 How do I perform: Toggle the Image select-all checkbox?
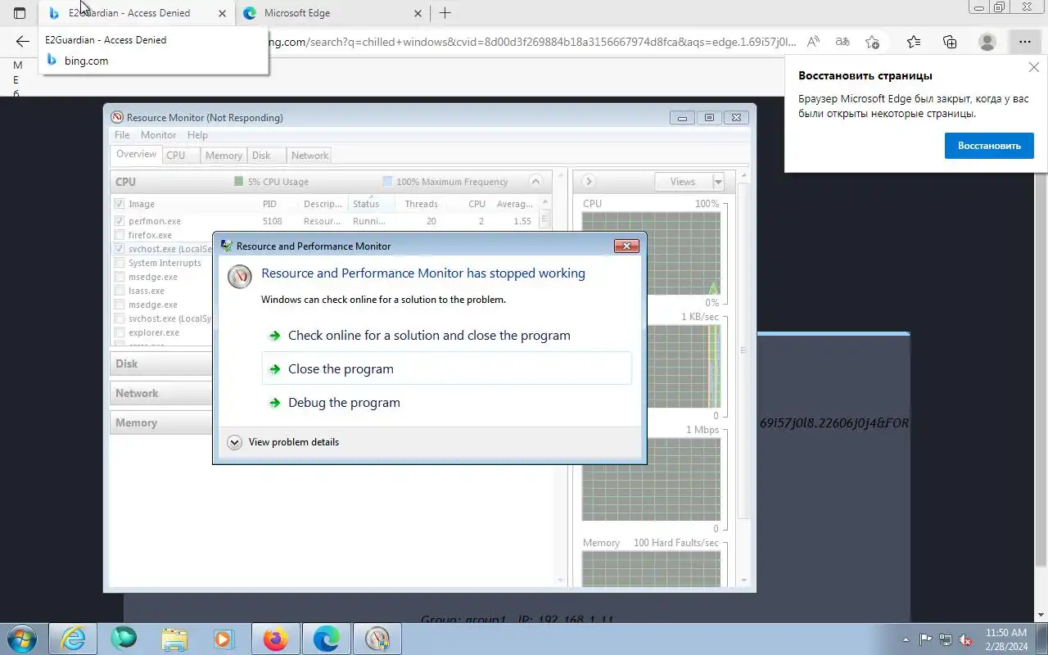coord(120,204)
